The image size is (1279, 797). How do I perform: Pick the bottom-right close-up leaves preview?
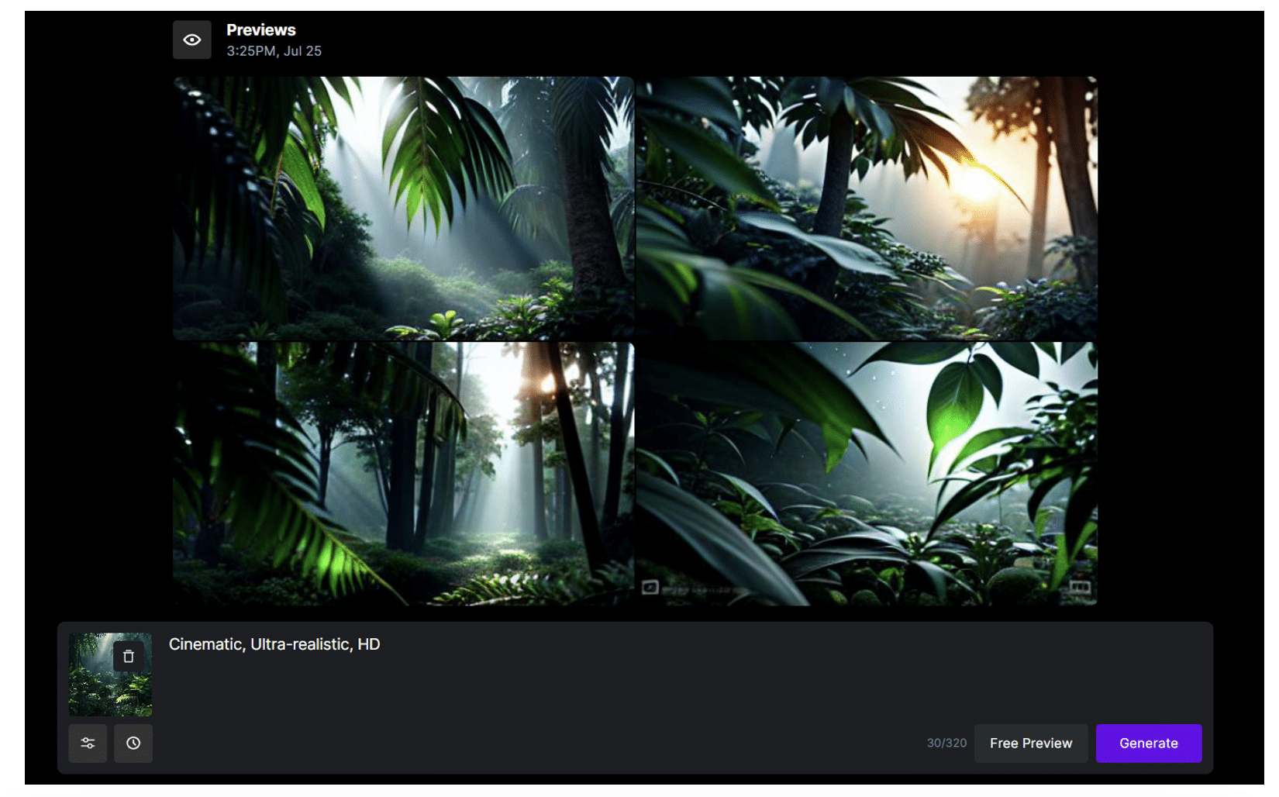[x=866, y=474]
